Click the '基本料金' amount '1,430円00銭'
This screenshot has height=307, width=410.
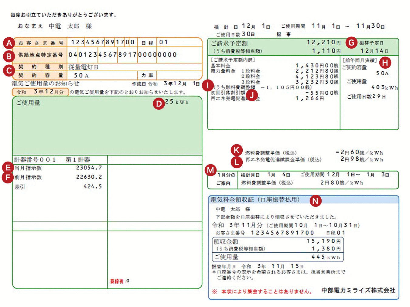click(317, 65)
